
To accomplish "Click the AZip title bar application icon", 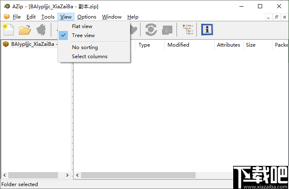I will click(x=7, y=7).
